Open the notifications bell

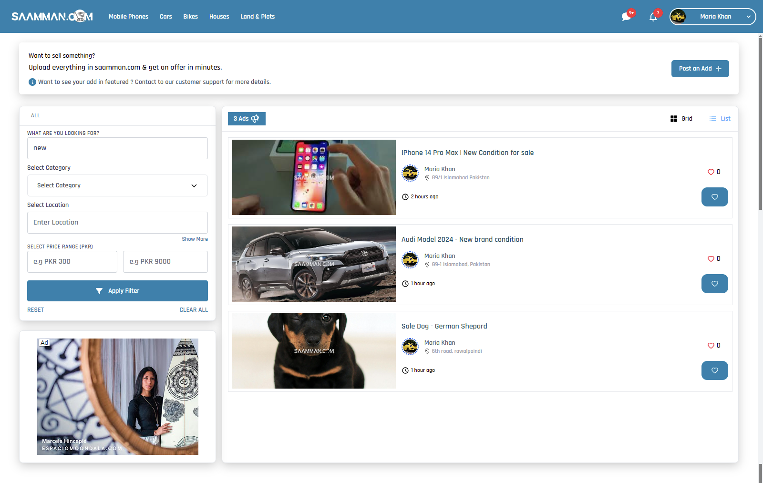[x=653, y=17]
